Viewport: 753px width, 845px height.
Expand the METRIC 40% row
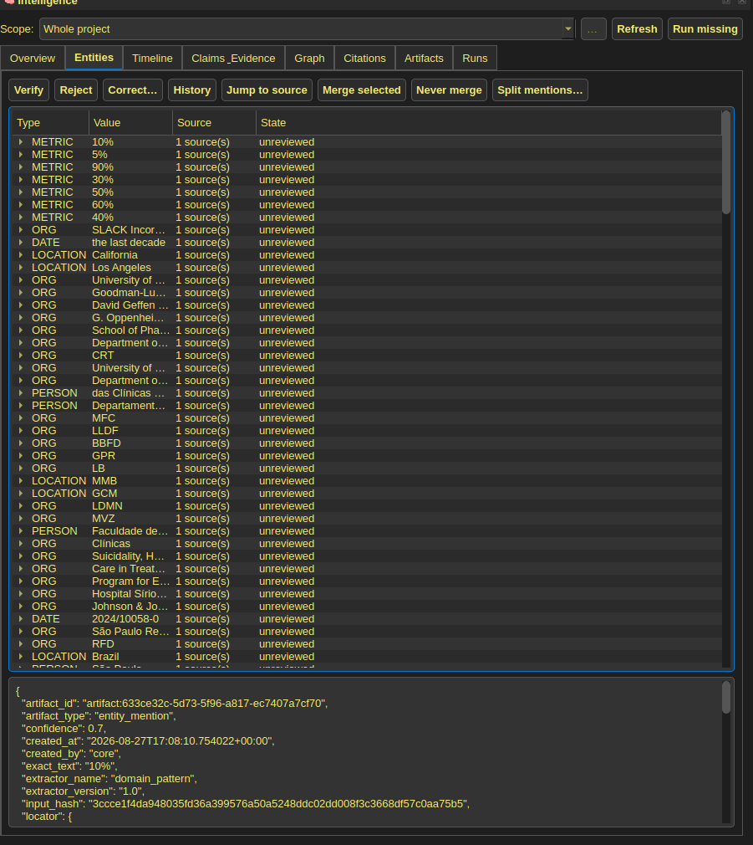[x=20, y=218]
